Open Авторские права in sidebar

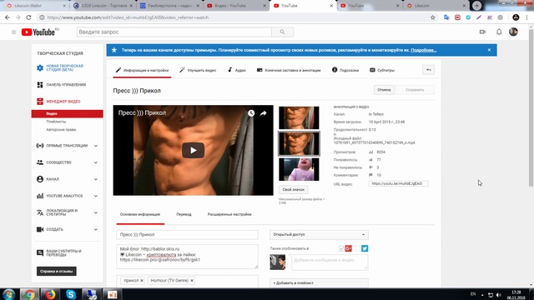point(61,130)
